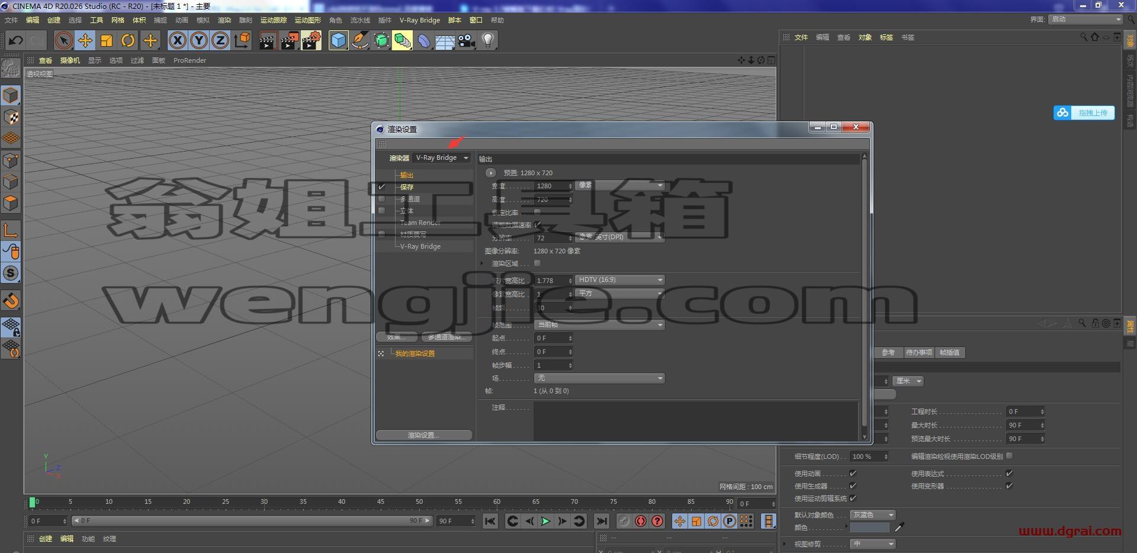Open the frame range 当前帧 dropdown
The width and height of the screenshot is (1137, 553).
[x=599, y=324]
